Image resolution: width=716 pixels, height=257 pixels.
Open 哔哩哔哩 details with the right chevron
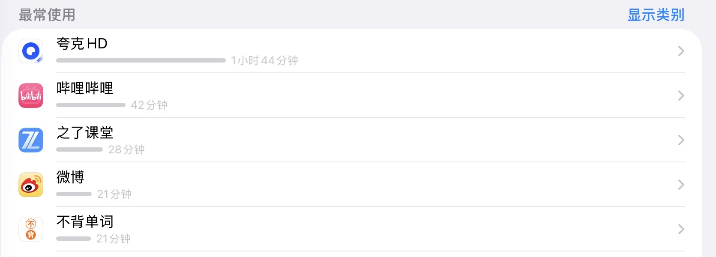tap(680, 96)
